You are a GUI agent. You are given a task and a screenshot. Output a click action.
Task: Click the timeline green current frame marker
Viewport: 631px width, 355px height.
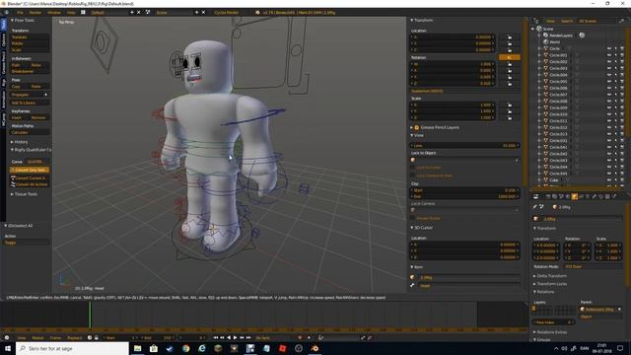[x=90, y=315]
